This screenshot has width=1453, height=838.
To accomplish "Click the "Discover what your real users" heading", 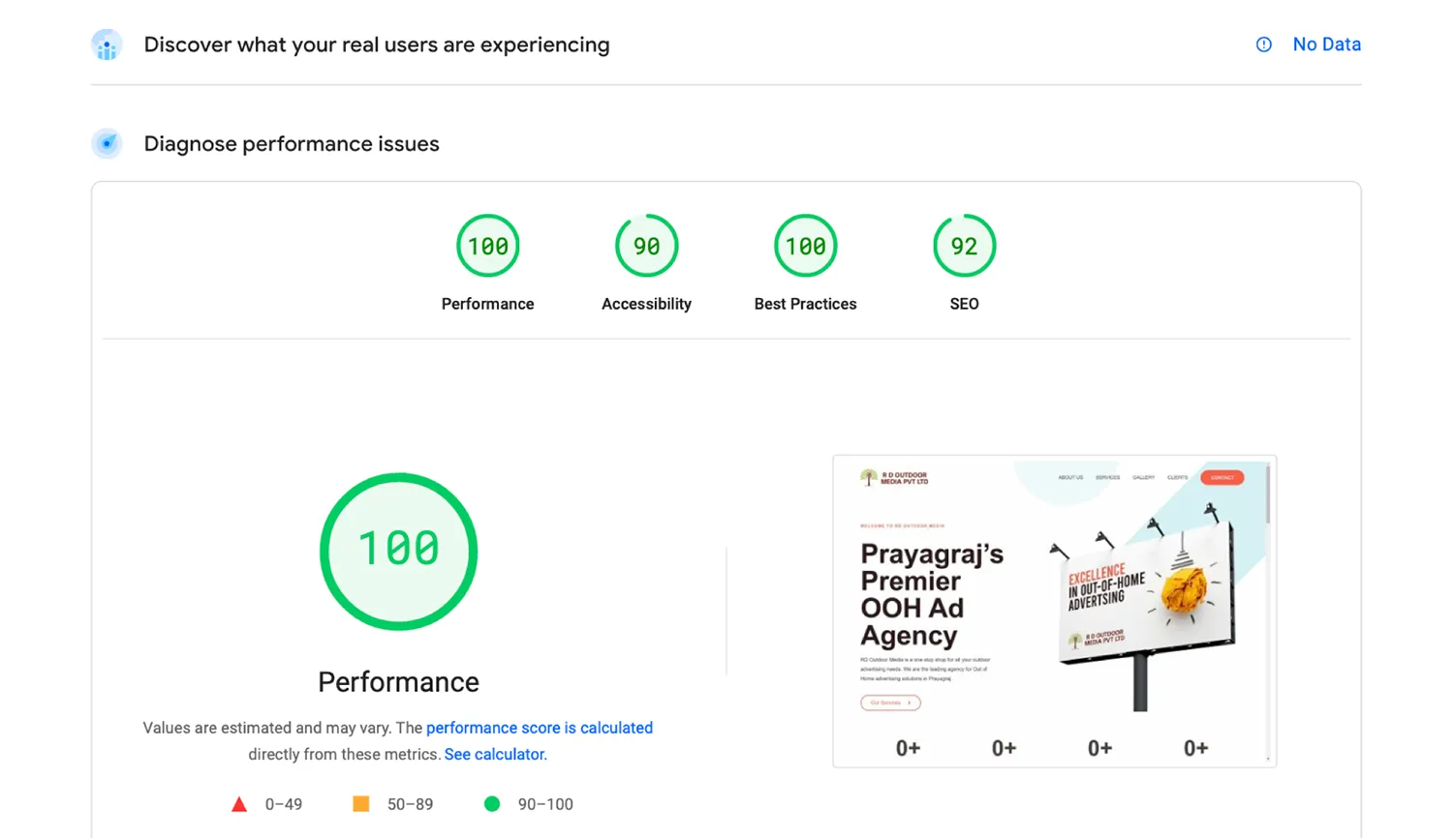I will (376, 45).
